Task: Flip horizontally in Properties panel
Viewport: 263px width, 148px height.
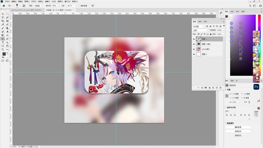Action: pyautogui.click(x=245, y=102)
